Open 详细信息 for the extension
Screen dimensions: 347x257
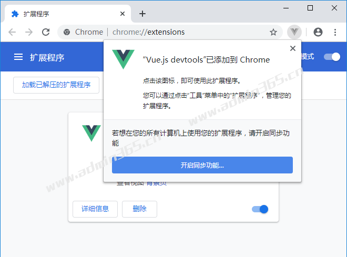(95, 209)
